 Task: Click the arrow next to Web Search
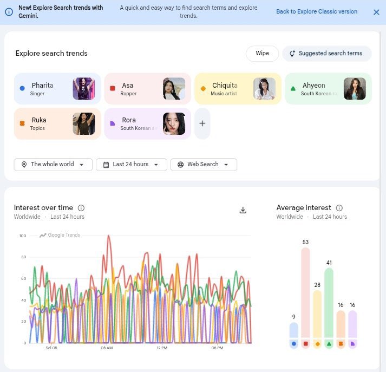tap(226, 165)
